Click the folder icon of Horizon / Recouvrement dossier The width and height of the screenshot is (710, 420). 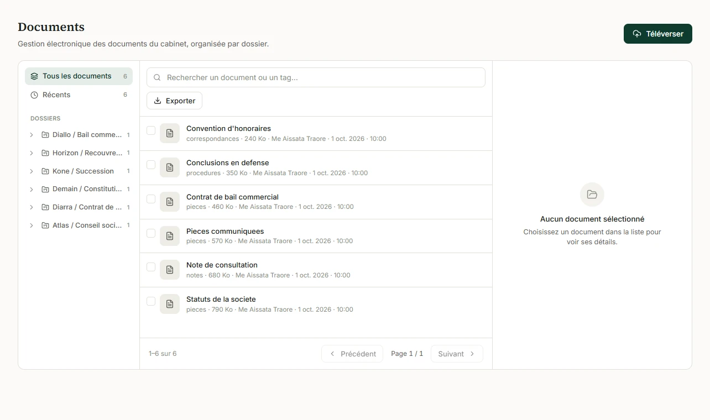tap(45, 153)
